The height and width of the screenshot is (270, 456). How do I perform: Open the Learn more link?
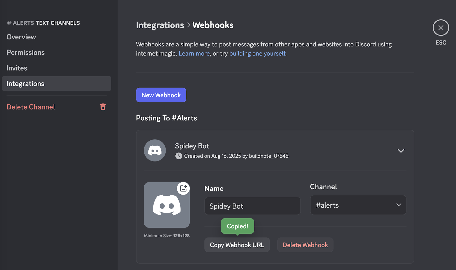tap(194, 53)
